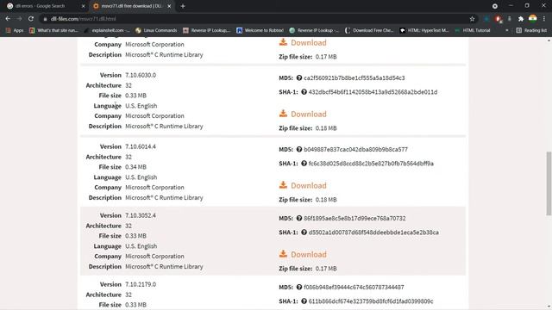
Task: Select version number 7.10.2179.0
Action: click(x=141, y=284)
